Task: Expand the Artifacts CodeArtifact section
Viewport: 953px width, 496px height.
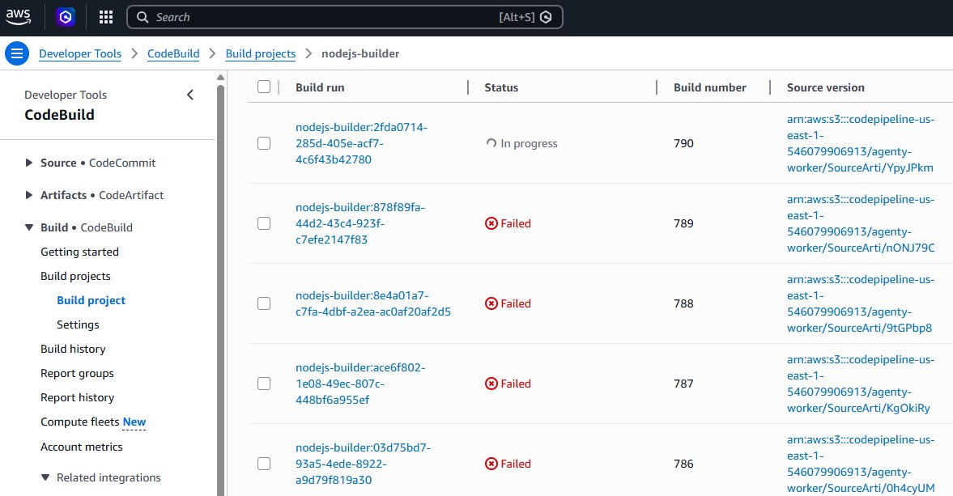Action: 28,195
